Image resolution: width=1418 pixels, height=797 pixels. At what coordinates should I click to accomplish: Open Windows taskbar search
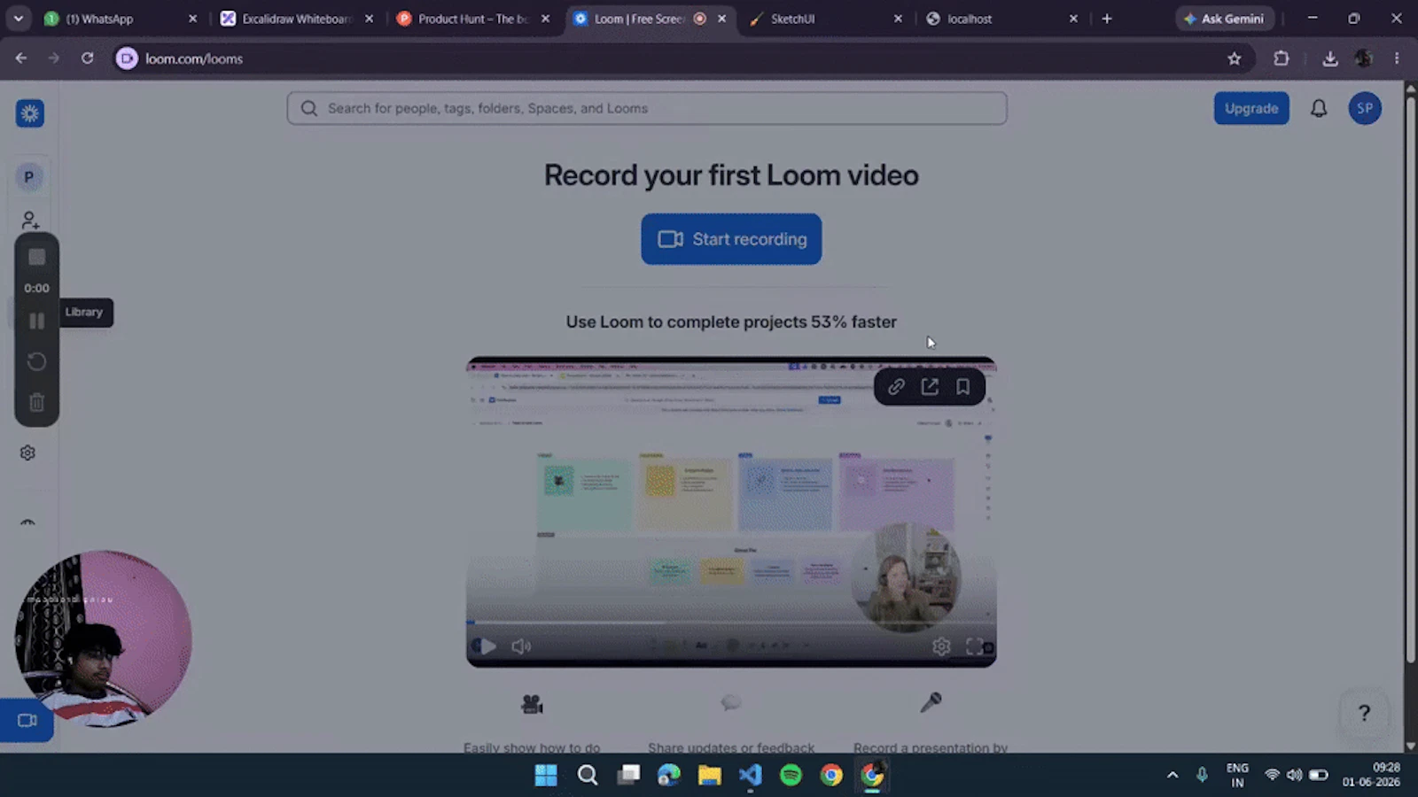[588, 776]
